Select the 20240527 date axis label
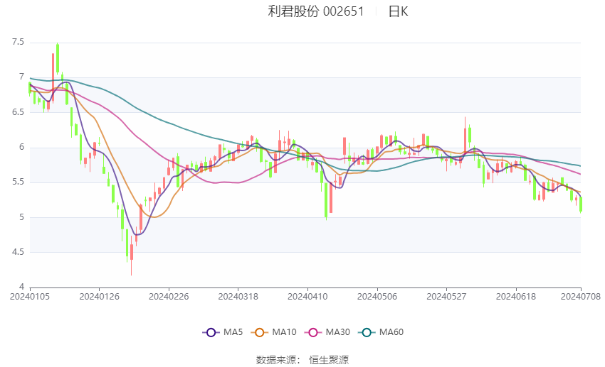The width and height of the screenshot is (605, 367). coord(446,297)
